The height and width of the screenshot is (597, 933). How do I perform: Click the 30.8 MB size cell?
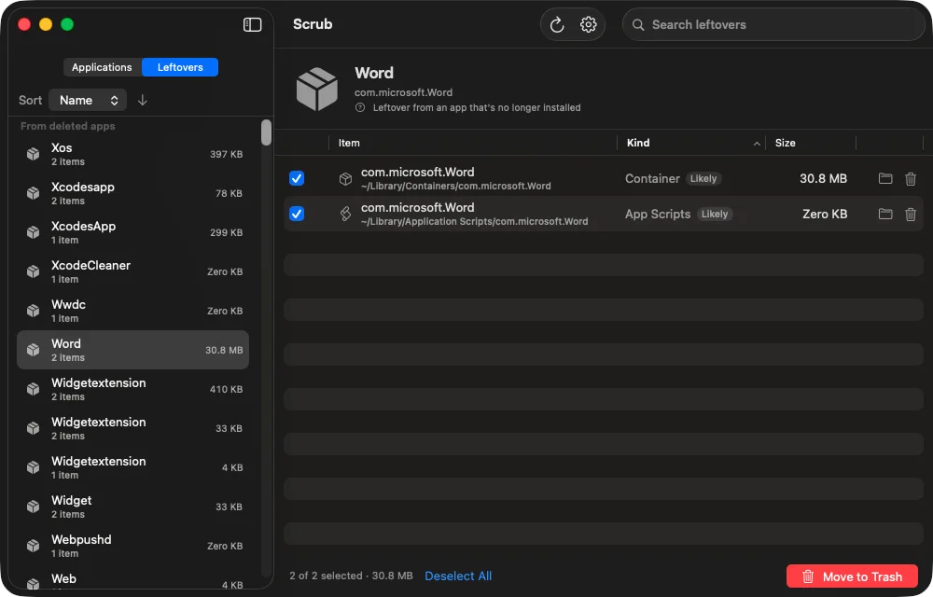[823, 178]
